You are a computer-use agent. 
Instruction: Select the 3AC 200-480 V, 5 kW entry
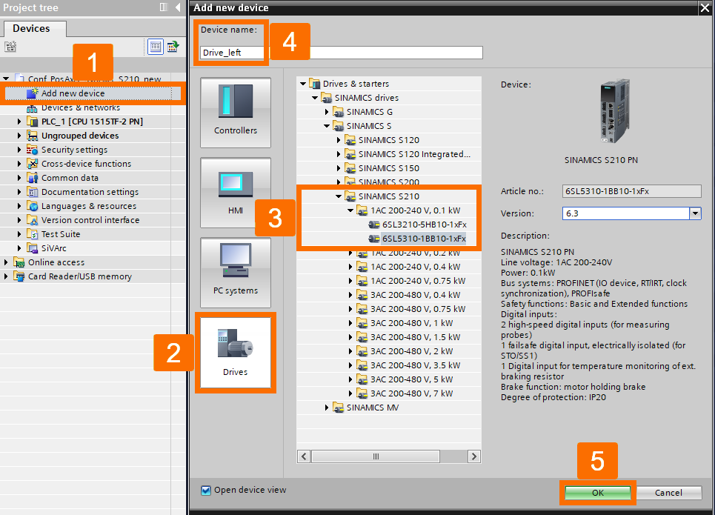click(x=411, y=380)
